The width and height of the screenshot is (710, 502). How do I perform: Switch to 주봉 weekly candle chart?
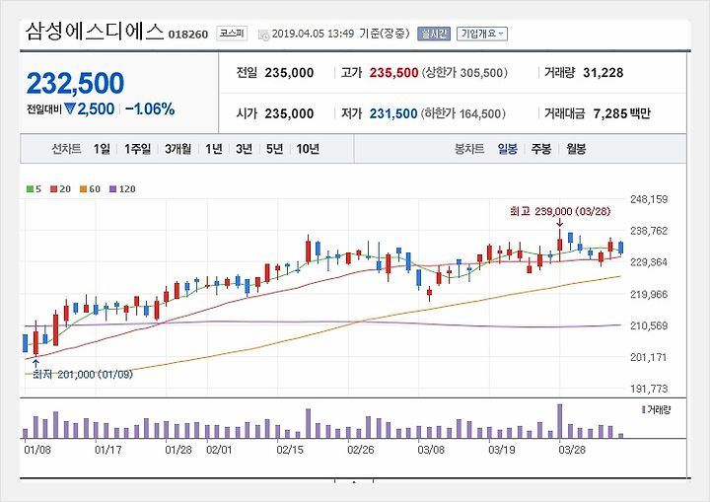541,149
